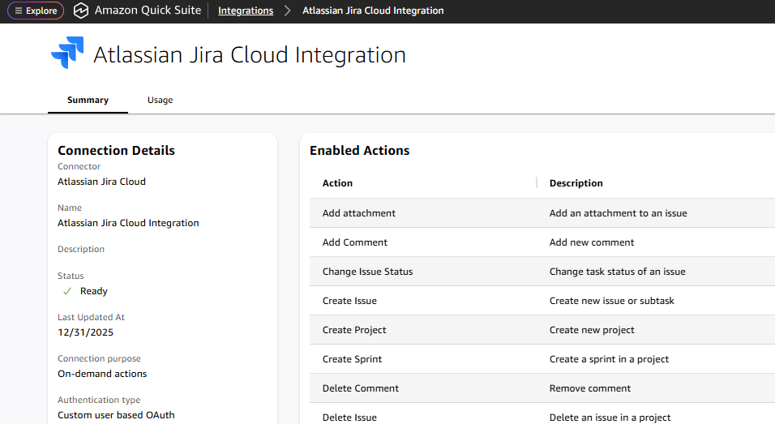The width and height of the screenshot is (775, 424).
Task: Click the Amazon Quick Suite hexagon logo
Action: [80, 11]
